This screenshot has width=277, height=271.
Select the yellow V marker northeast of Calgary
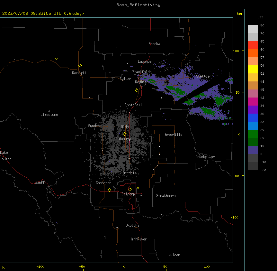138,188
